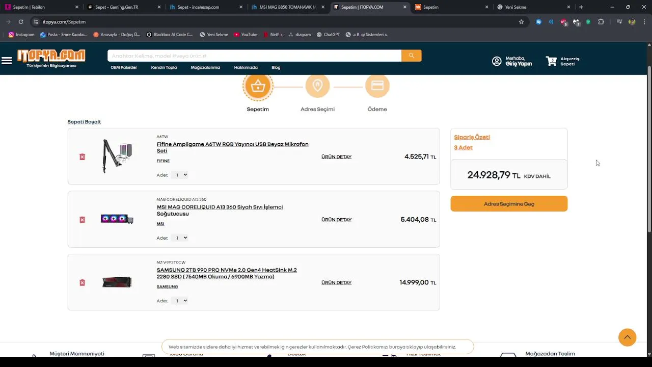Open ChatGPT bookmark
This screenshot has height=367, width=652.
(x=328, y=35)
